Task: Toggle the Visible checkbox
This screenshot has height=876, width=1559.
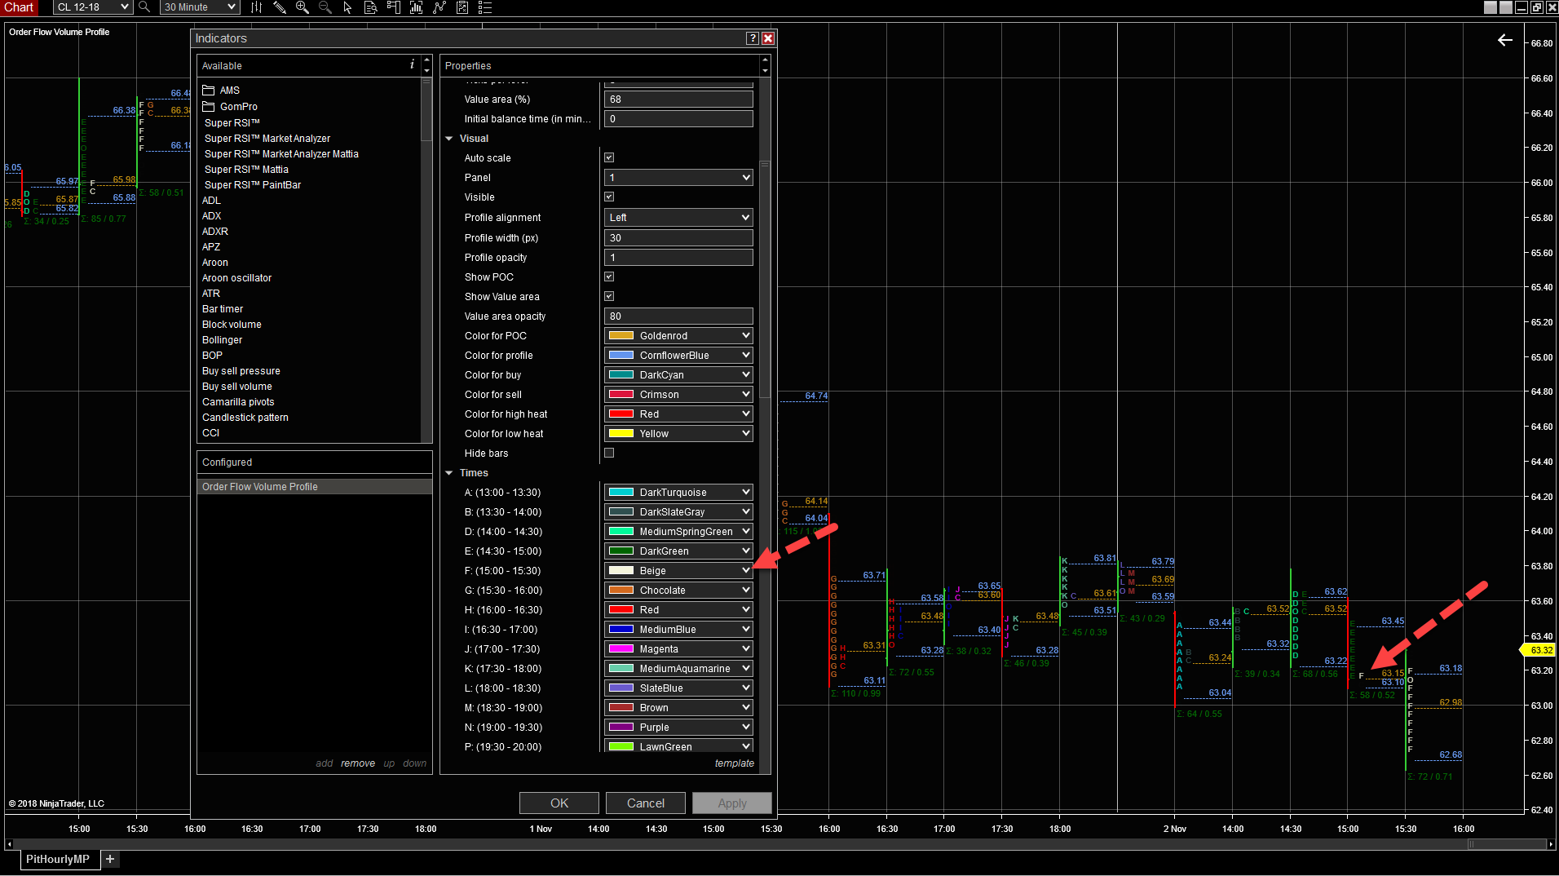Action: 609,197
